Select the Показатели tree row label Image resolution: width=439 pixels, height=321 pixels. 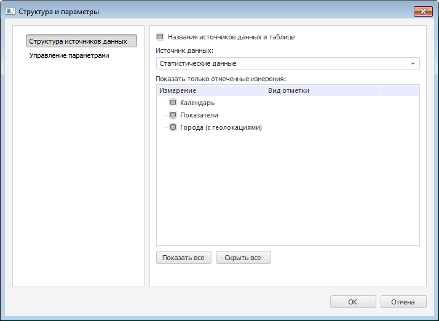199,115
